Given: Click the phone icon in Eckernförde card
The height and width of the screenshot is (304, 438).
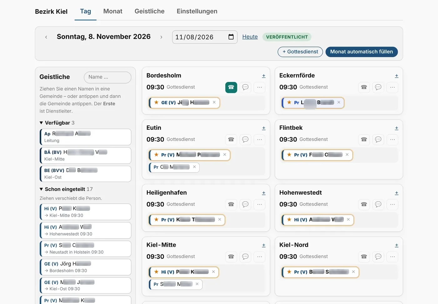Looking at the screenshot, I should tap(364, 87).
